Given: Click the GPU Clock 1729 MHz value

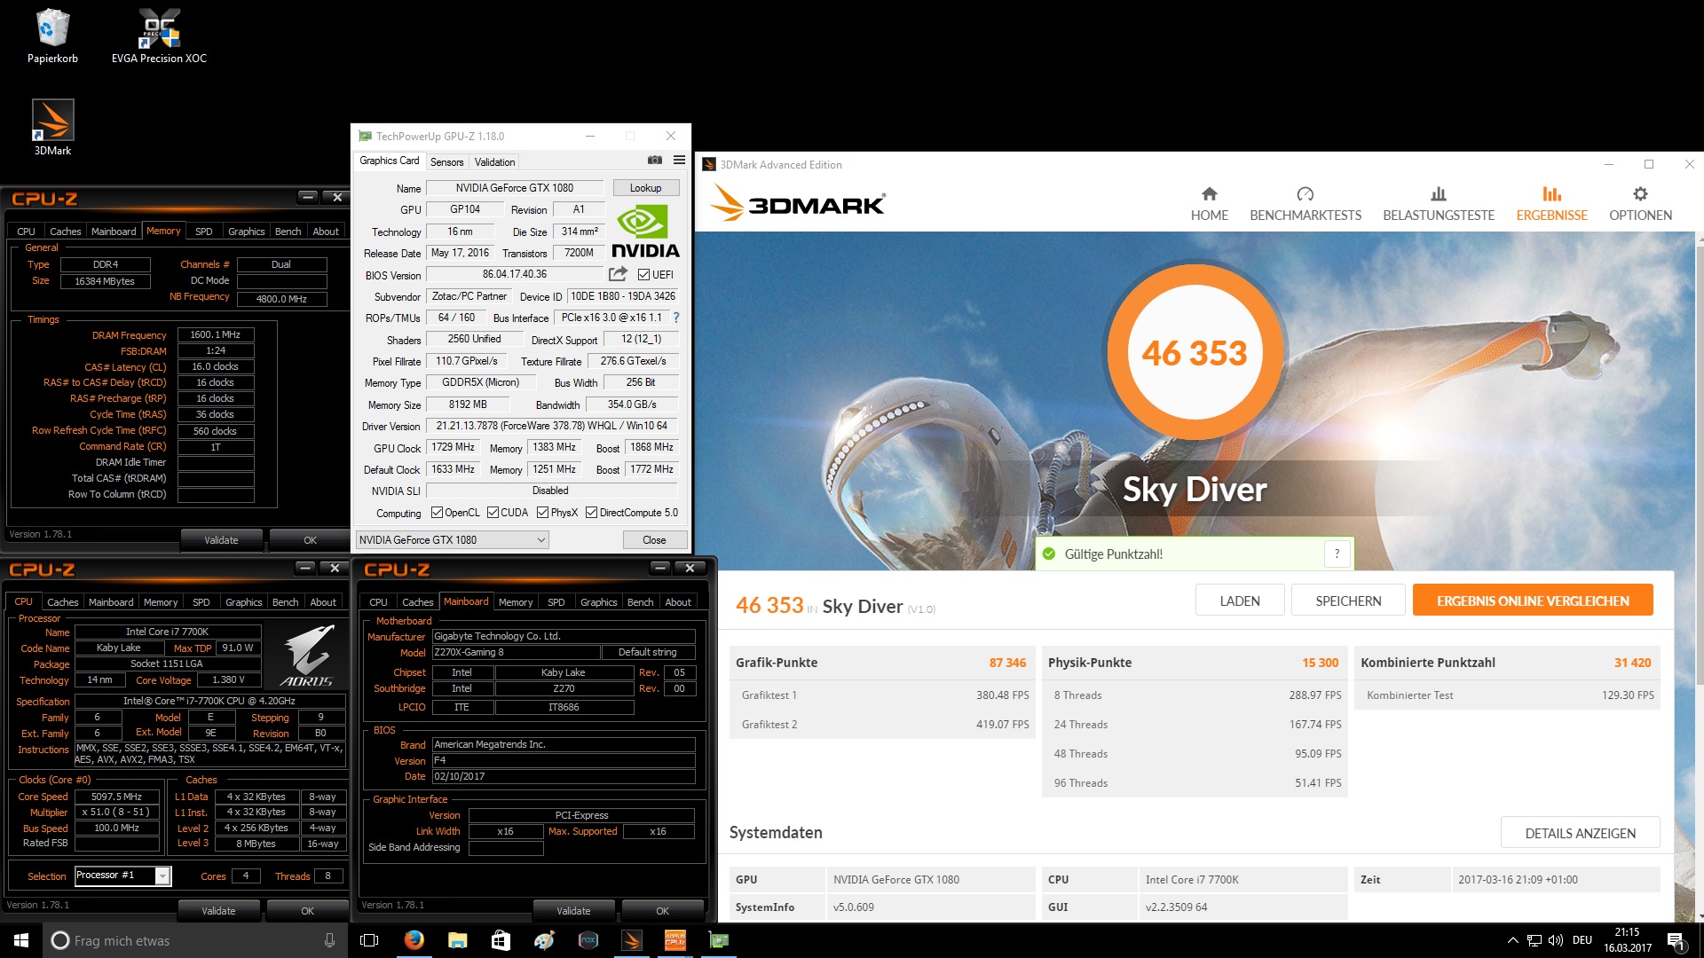Looking at the screenshot, I should point(454,448).
